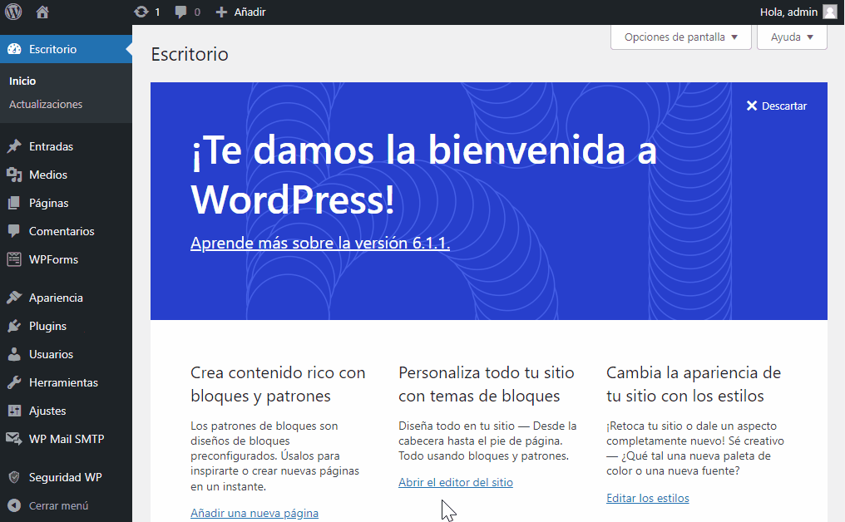Click the WordPress logo in the admin bar
845x522 pixels.
[x=12, y=12]
